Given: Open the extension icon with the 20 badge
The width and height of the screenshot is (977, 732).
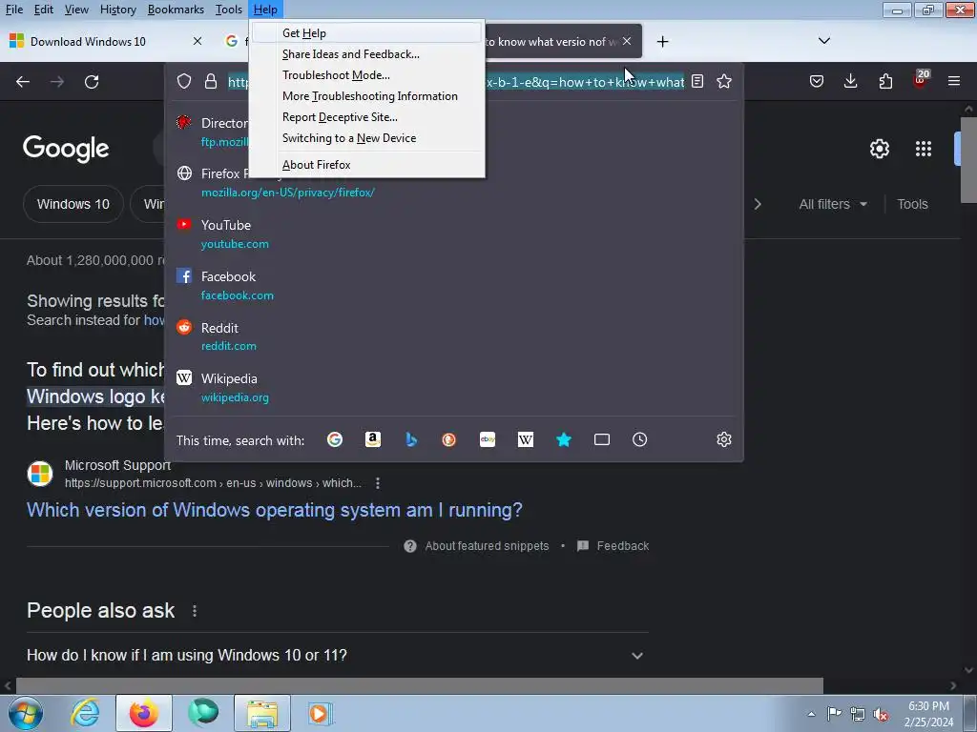Looking at the screenshot, I should coord(921,80).
